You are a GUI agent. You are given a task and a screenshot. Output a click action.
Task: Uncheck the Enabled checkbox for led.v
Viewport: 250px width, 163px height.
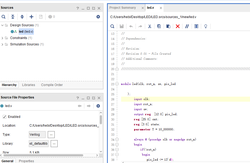coord(5,117)
